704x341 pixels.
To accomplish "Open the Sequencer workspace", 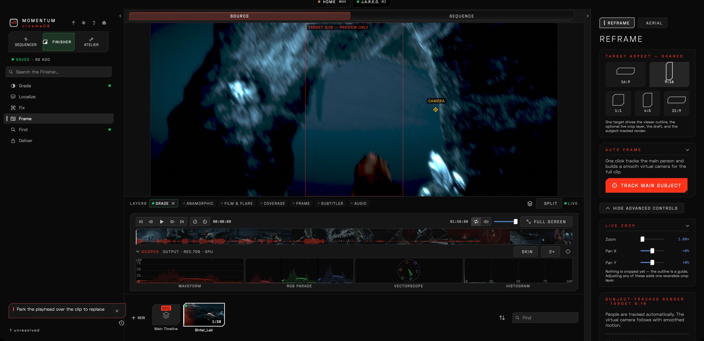I will point(26,42).
